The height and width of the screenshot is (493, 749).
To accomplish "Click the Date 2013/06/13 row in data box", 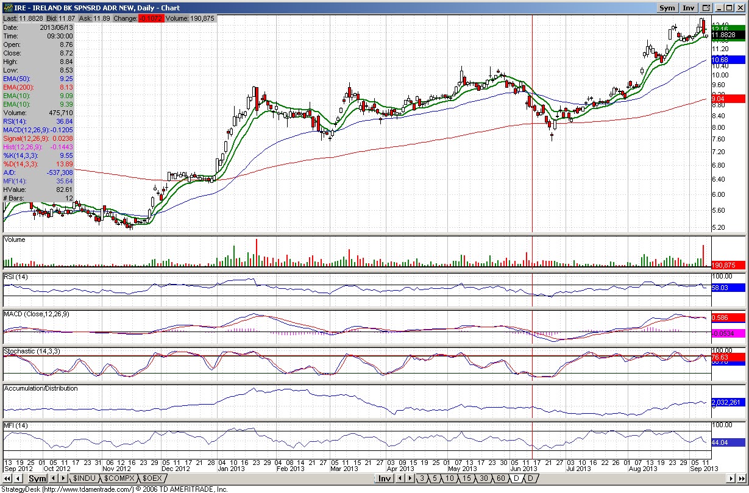I will 38,27.
